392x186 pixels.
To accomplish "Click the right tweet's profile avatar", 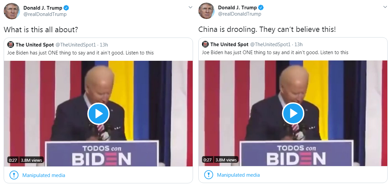I will pyautogui.click(x=206, y=11).
